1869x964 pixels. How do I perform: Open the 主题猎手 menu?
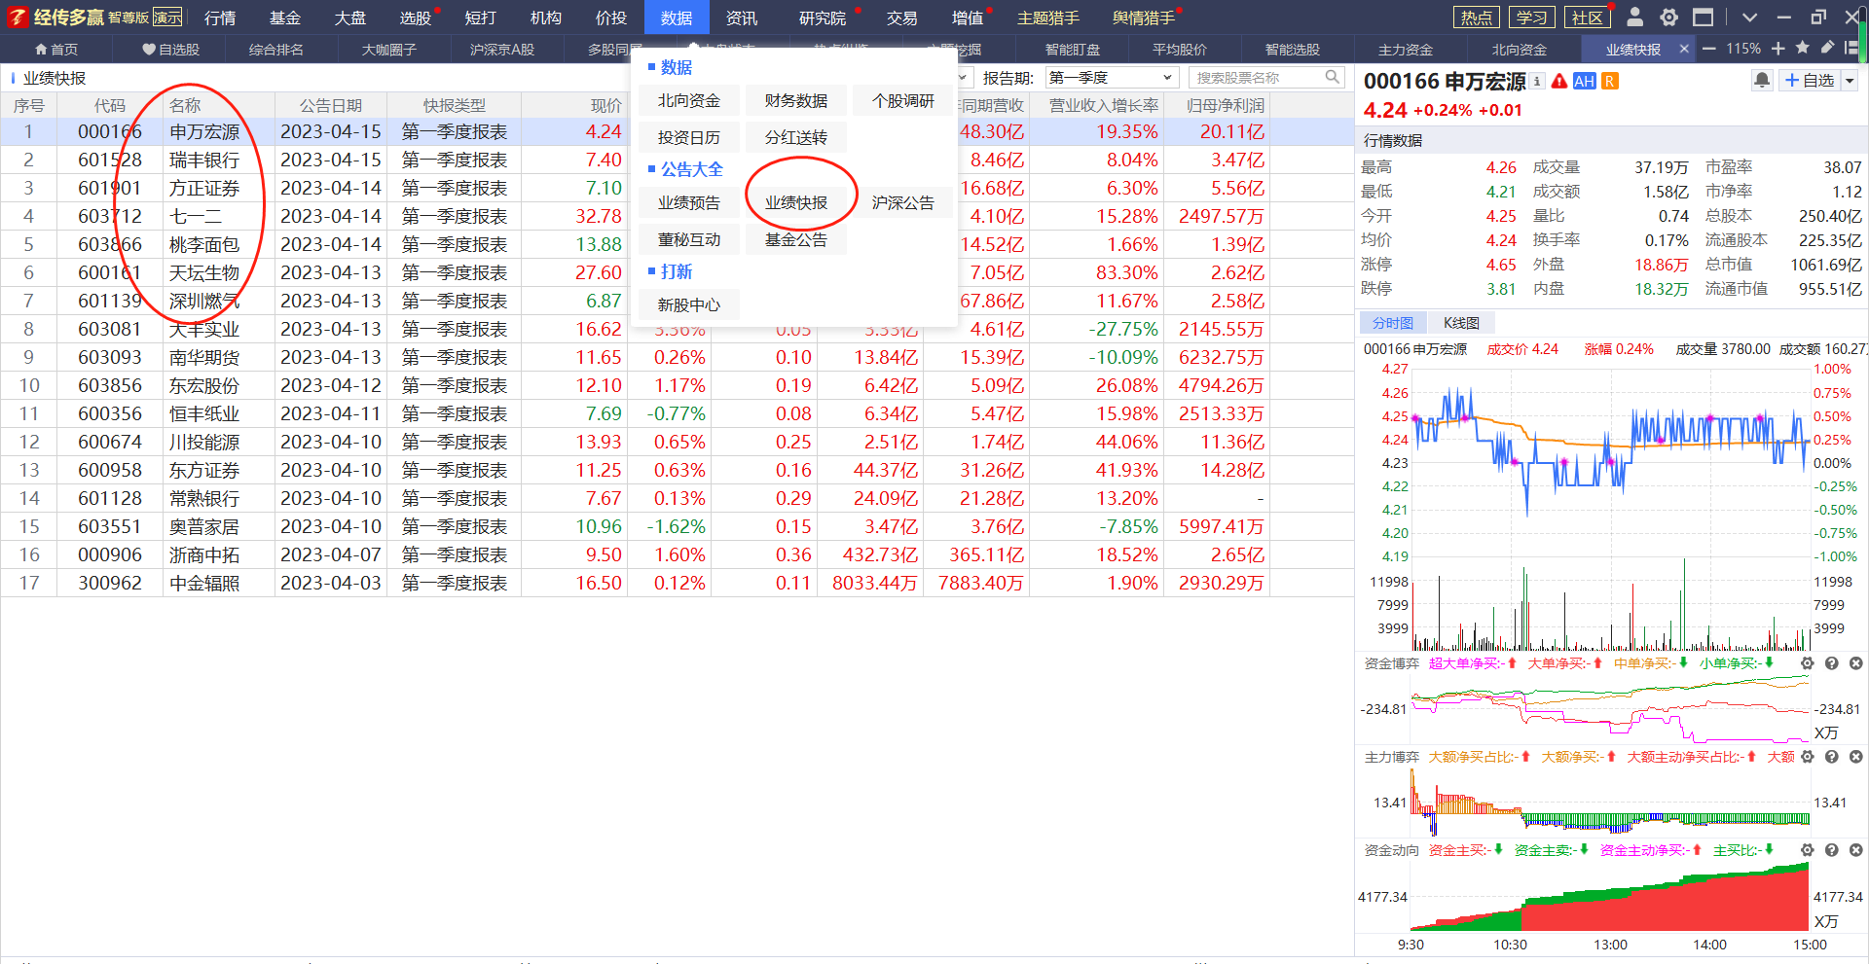point(1047,18)
